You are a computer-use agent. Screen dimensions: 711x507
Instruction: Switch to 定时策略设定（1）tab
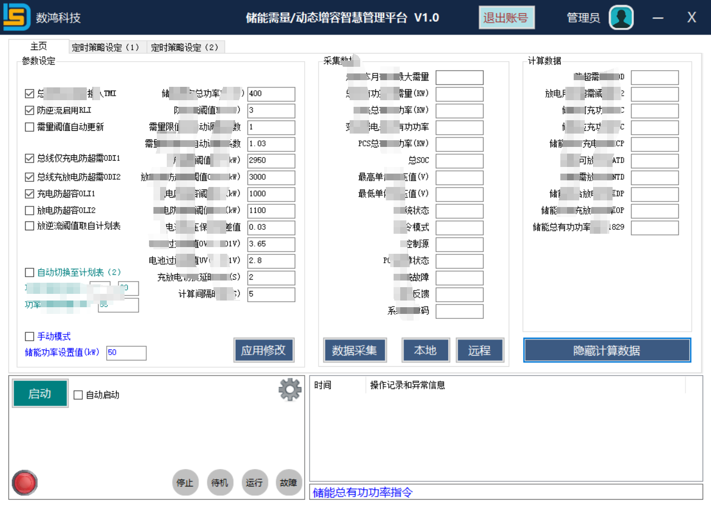point(106,48)
